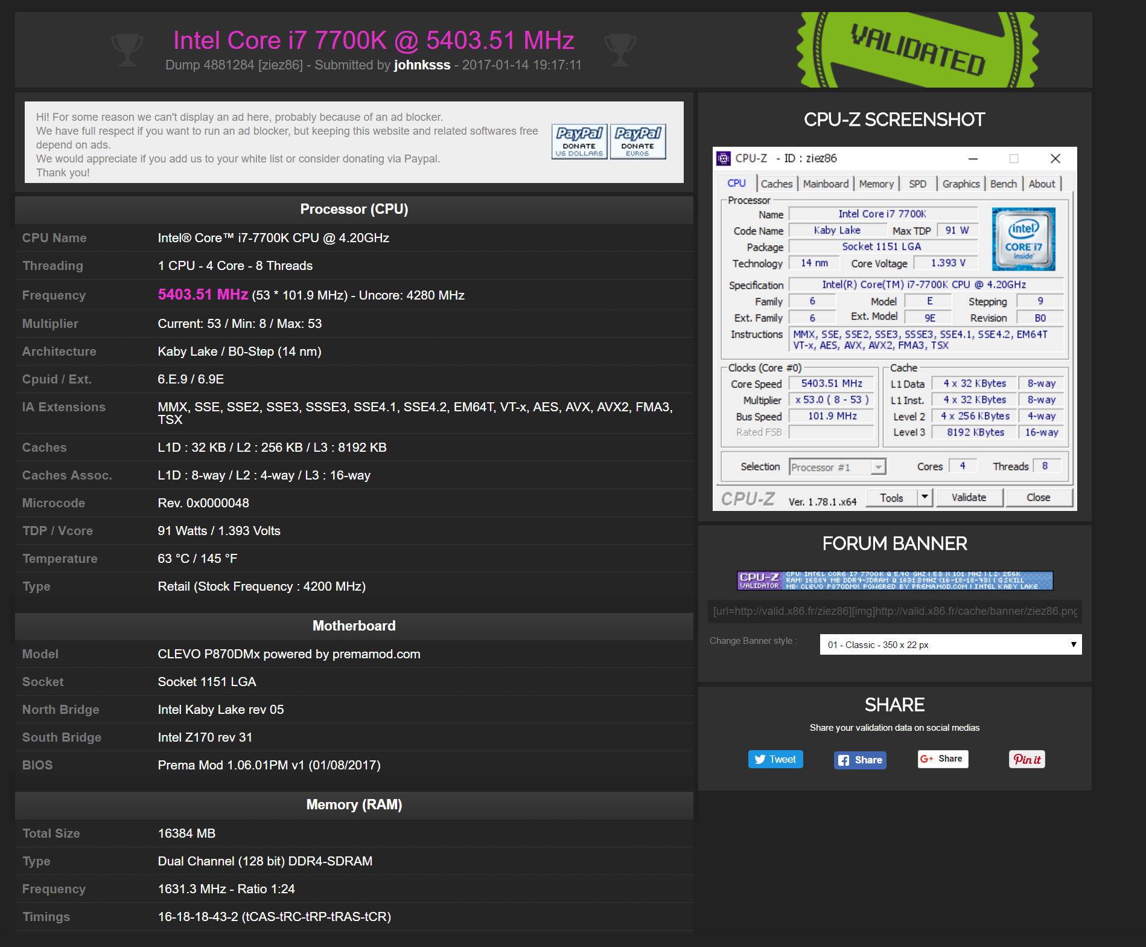Viewport: 1146px width, 947px height.
Task: Open the Bench tab
Action: click(1004, 184)
